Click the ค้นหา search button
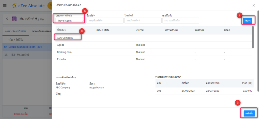The height and width of the screenshot is (119, 259). (247, 21)
